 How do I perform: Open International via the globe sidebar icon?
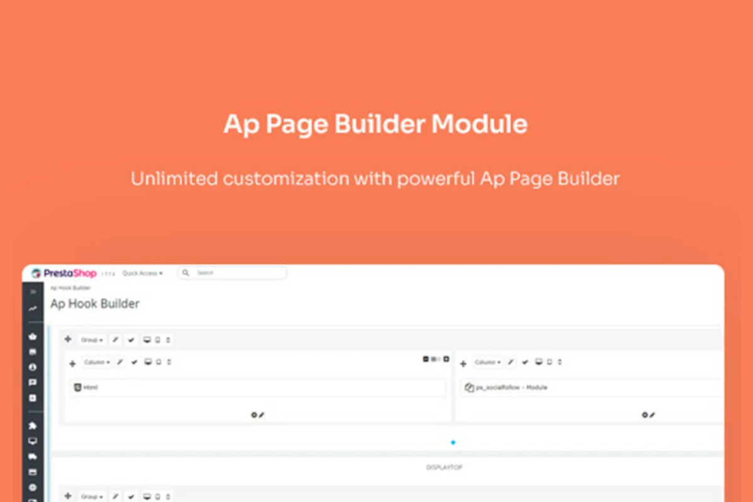[x=33, y=488]
